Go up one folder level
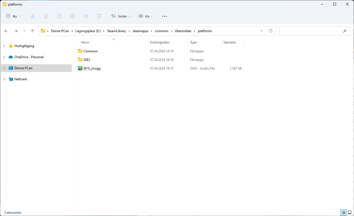354x216 pixels. (x=32, y=31)
